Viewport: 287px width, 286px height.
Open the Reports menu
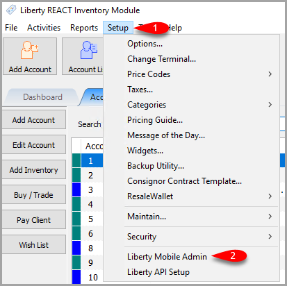coord(84,28)
